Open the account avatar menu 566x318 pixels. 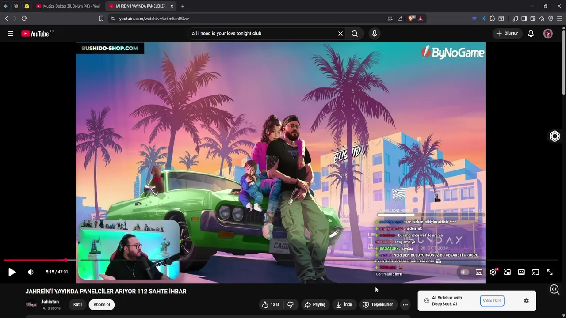[x=548, y=34]
